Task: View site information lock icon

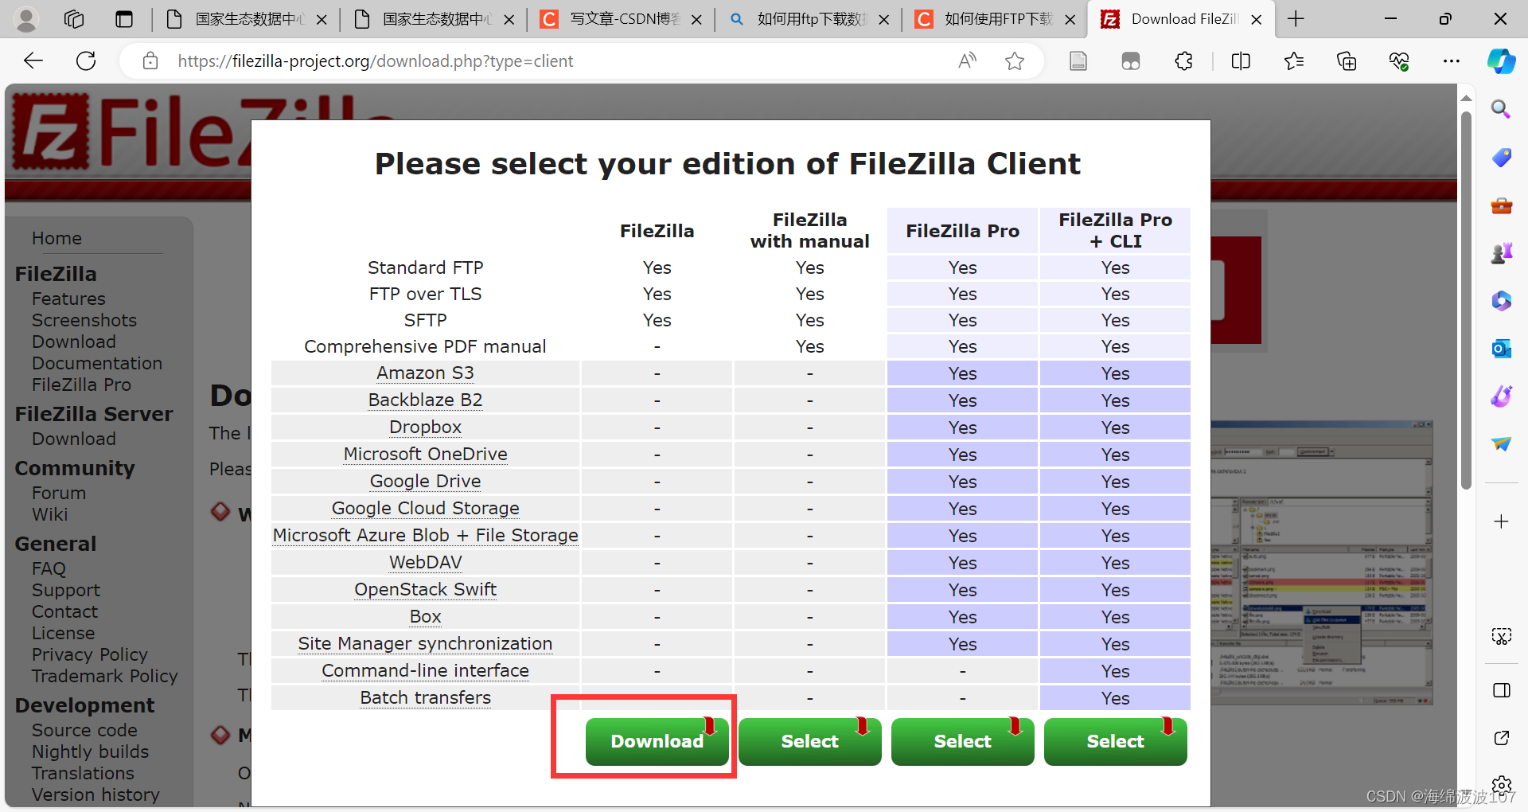Action: point(150,61)
